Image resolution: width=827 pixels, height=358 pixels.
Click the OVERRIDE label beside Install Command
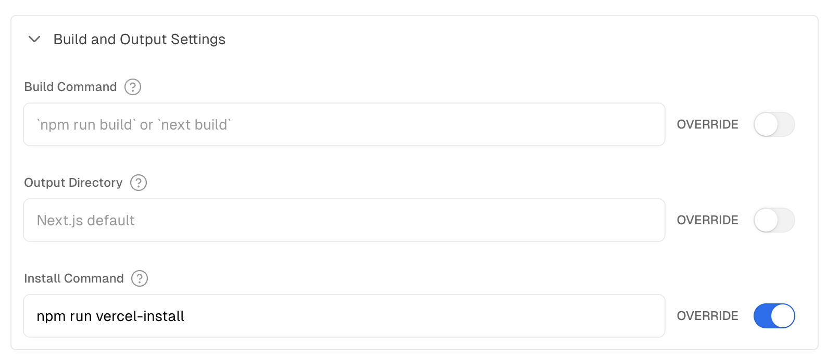707,316
